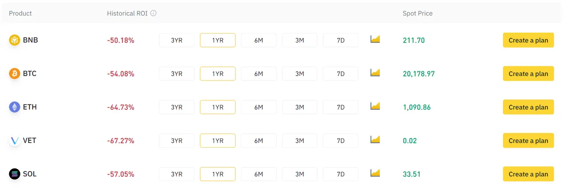Click the Solana SOL coin icon

pyautogui.click(x=15, y=174)
